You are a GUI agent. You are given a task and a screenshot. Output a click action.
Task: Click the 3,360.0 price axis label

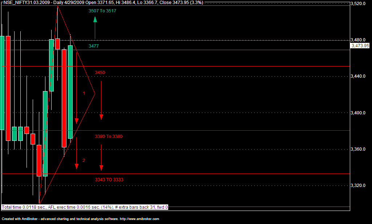pos(358,149)
